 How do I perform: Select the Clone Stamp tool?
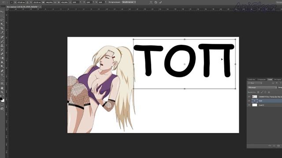pos(2,46)
